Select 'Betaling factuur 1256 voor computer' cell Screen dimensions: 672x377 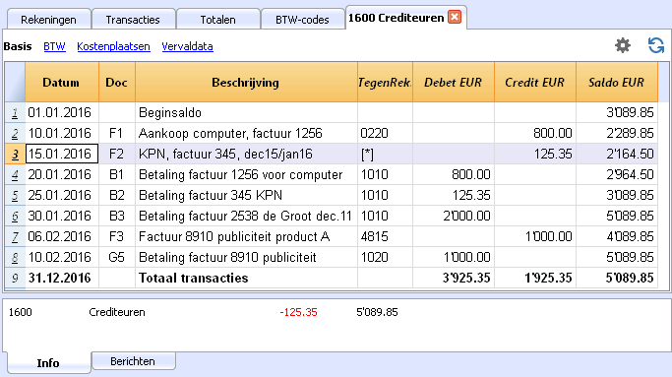tap(246, 174)
